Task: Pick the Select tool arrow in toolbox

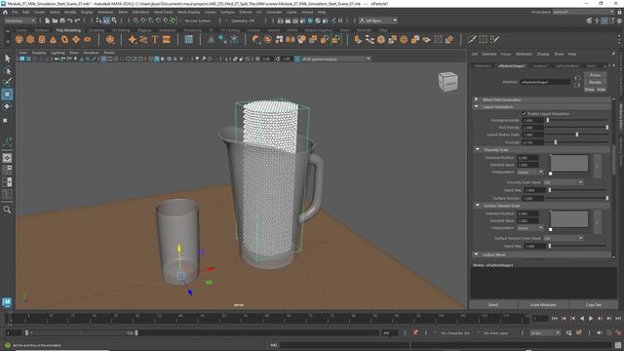Action: coord(7,58)
